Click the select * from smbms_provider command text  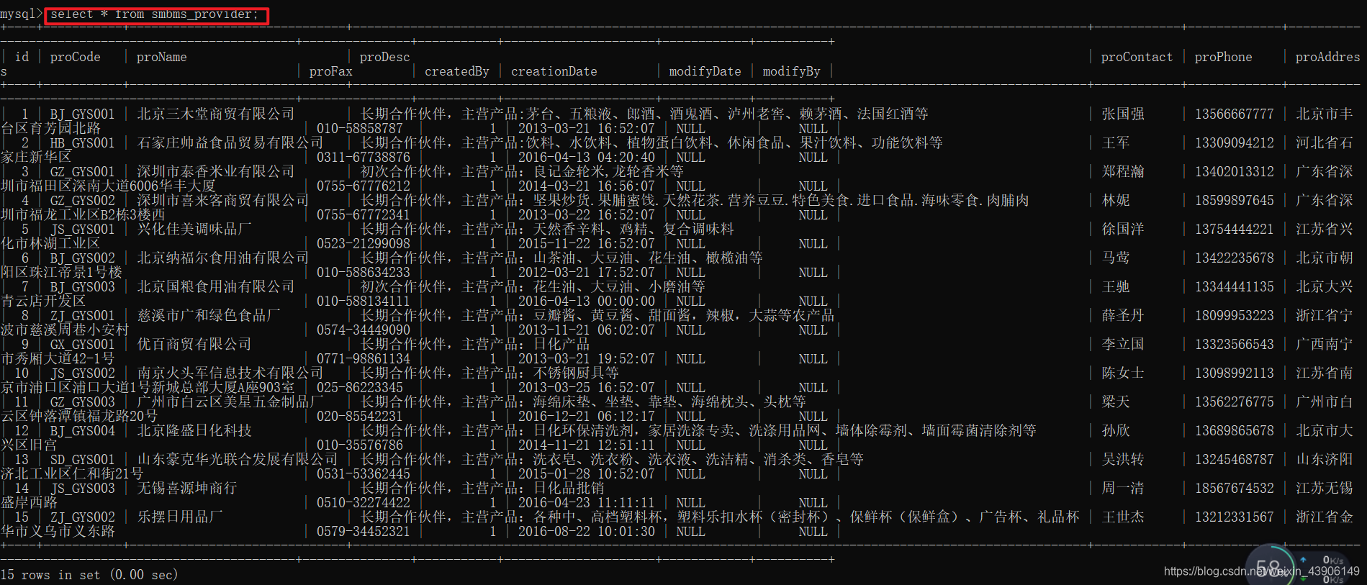[154, 14]
